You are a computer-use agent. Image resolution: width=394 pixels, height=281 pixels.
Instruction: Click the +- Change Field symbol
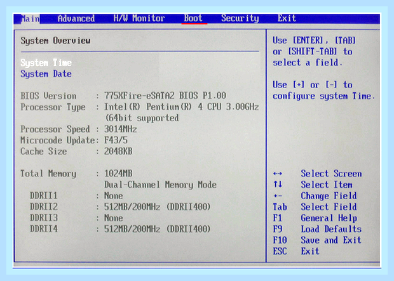278,196
